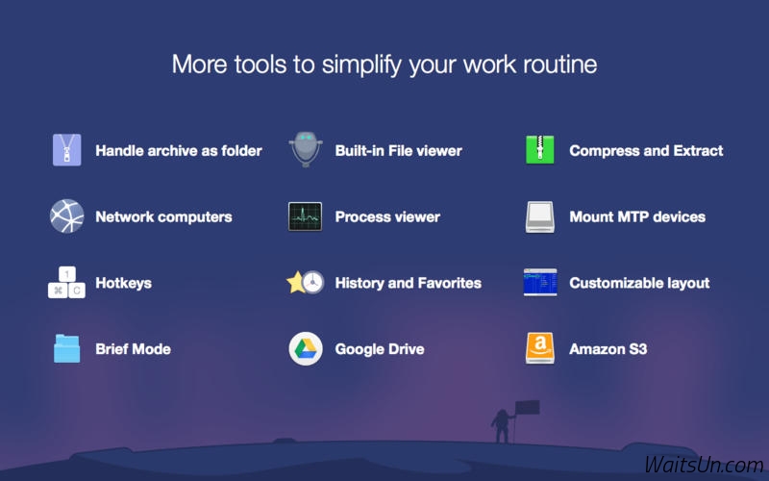Screen dimensions: 769x481
Task: Click the Process viewer monitor icon
Action: click(x=306, y=216)
